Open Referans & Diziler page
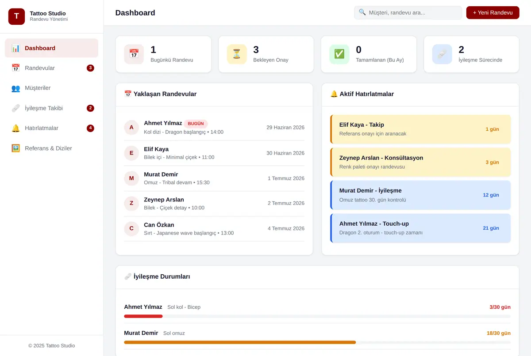Image resolution: width=531 pixels, height=356 pixels. (51, 148)
